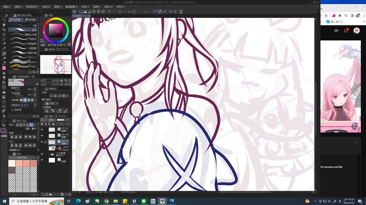The width and height of the screenshot is (366, 205).
Task: Expand the 資料夾 1 layer folder
Action: [x=49, y=154]
